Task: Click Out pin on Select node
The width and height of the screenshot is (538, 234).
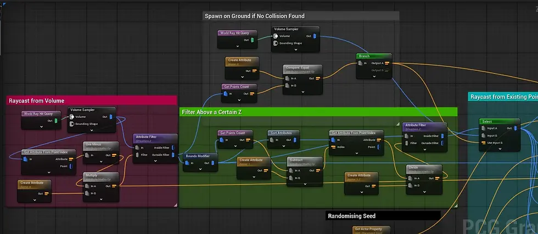Action: coord(515,128)
